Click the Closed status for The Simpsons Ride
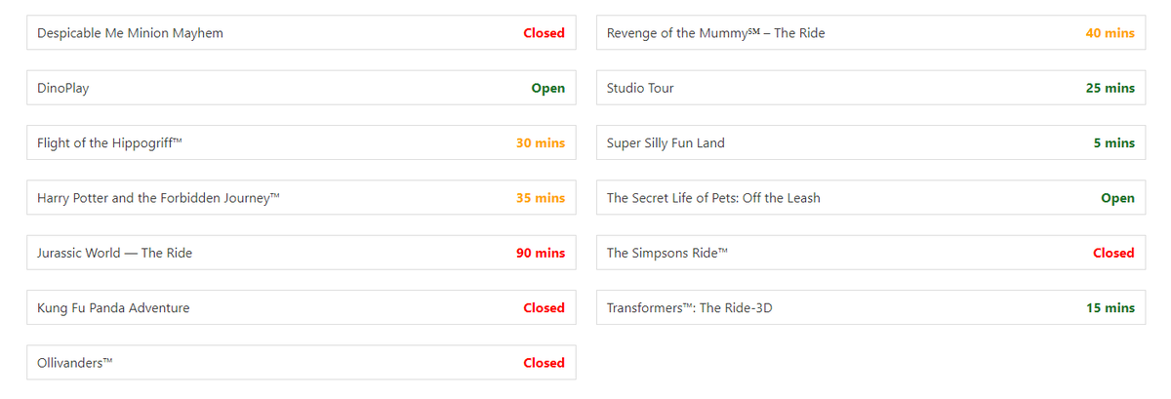This screenshot has width=1171, height=399. click(x=1113, y=253)
